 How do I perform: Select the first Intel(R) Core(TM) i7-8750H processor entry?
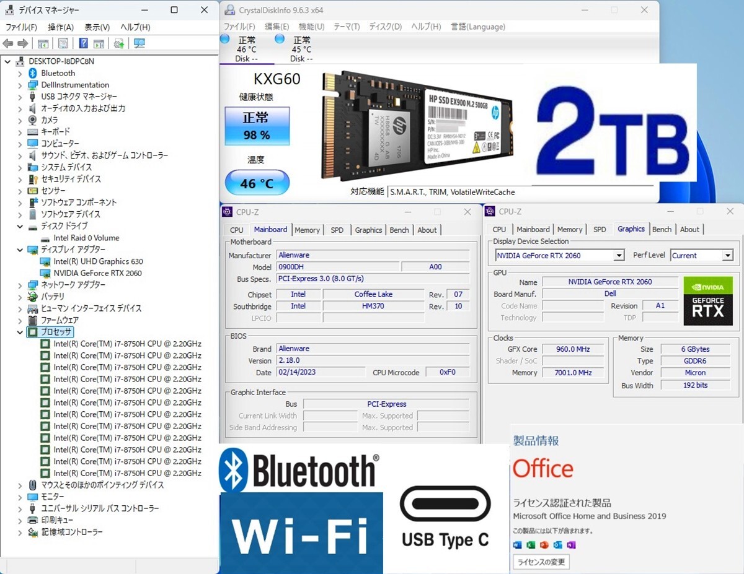pos(127,344)
